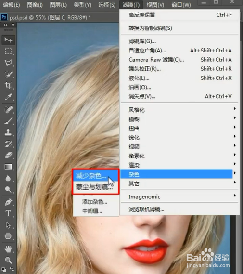Viewport: 243px width, 274px height.
Task: Collapse toolbar with double-arrow icon
Action: 6,25
